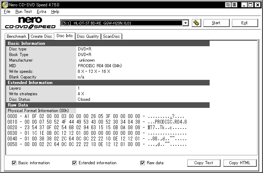Switch to the ScanDisc tab

click(x=111, y=36)
